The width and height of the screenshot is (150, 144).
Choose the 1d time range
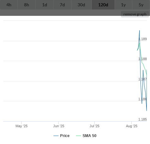pyautogui.click(x=45, y=5)
